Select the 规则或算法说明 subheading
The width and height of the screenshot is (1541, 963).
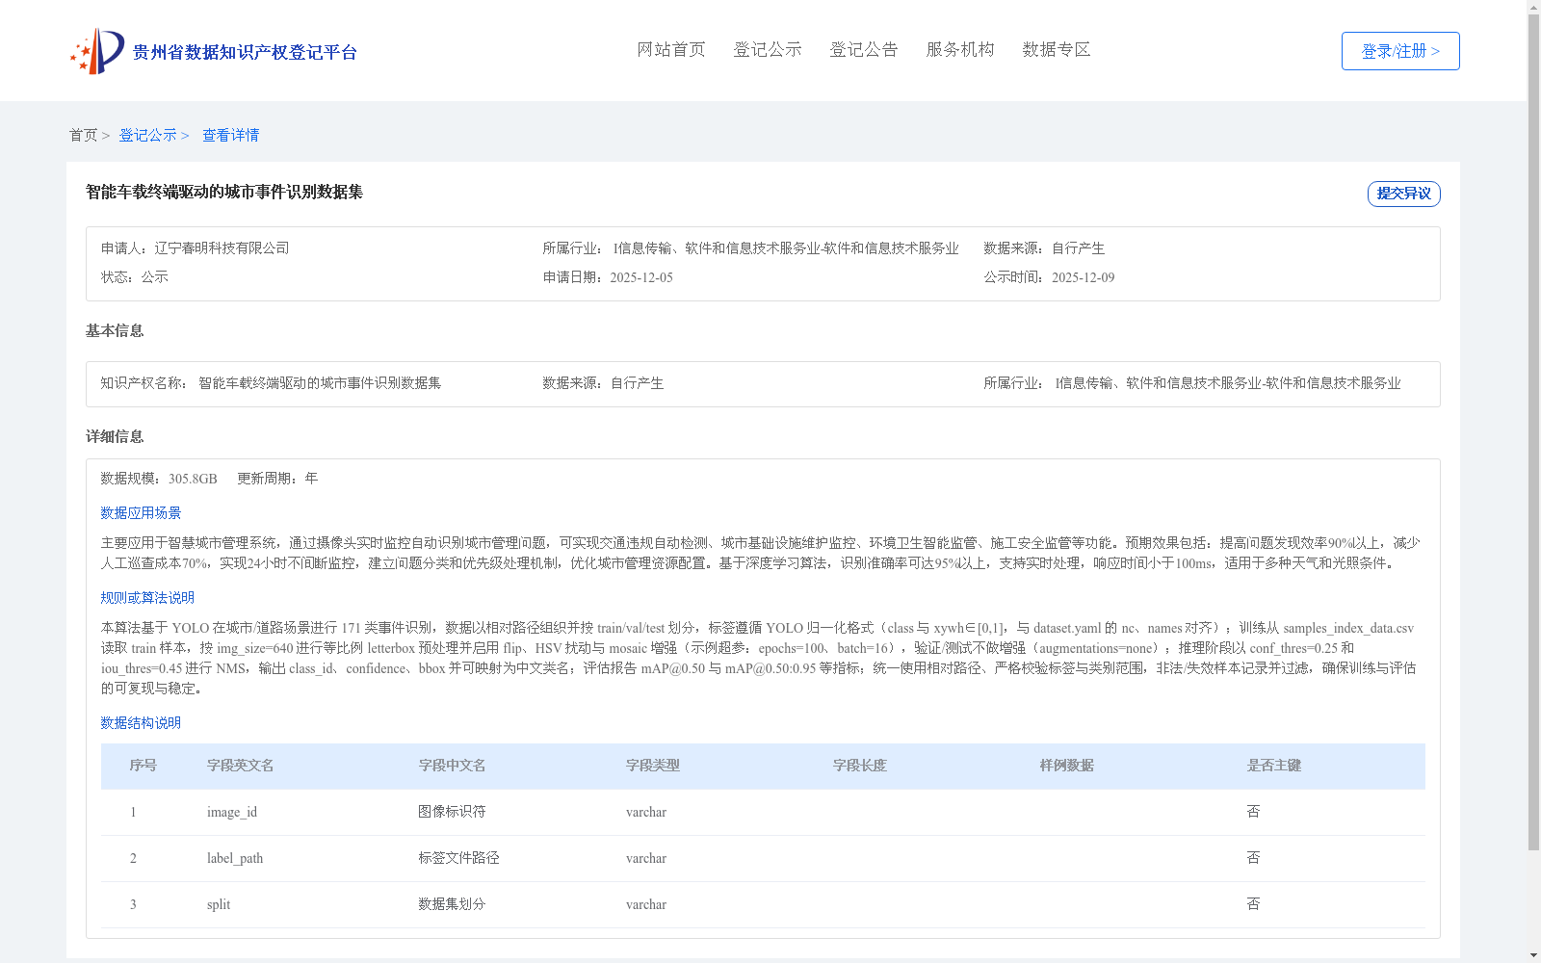point(147,598)
